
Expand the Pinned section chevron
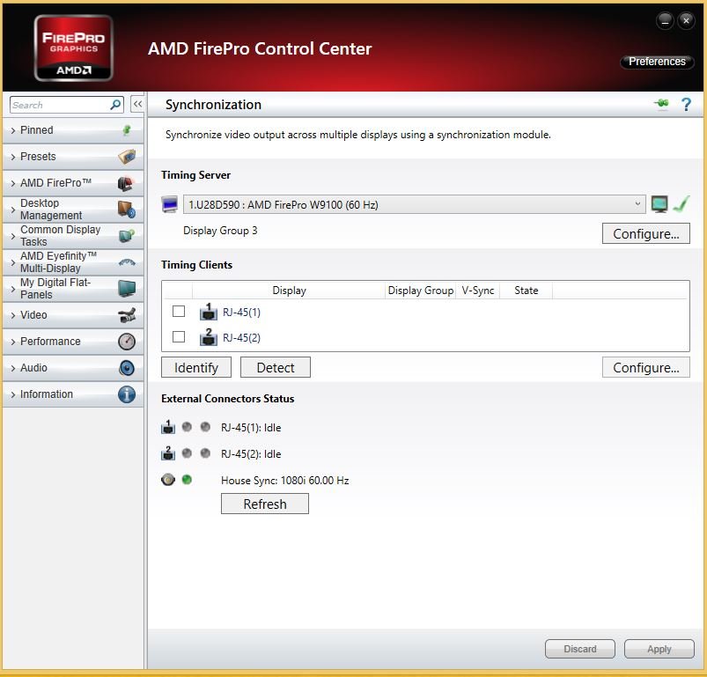pos(13,130)
